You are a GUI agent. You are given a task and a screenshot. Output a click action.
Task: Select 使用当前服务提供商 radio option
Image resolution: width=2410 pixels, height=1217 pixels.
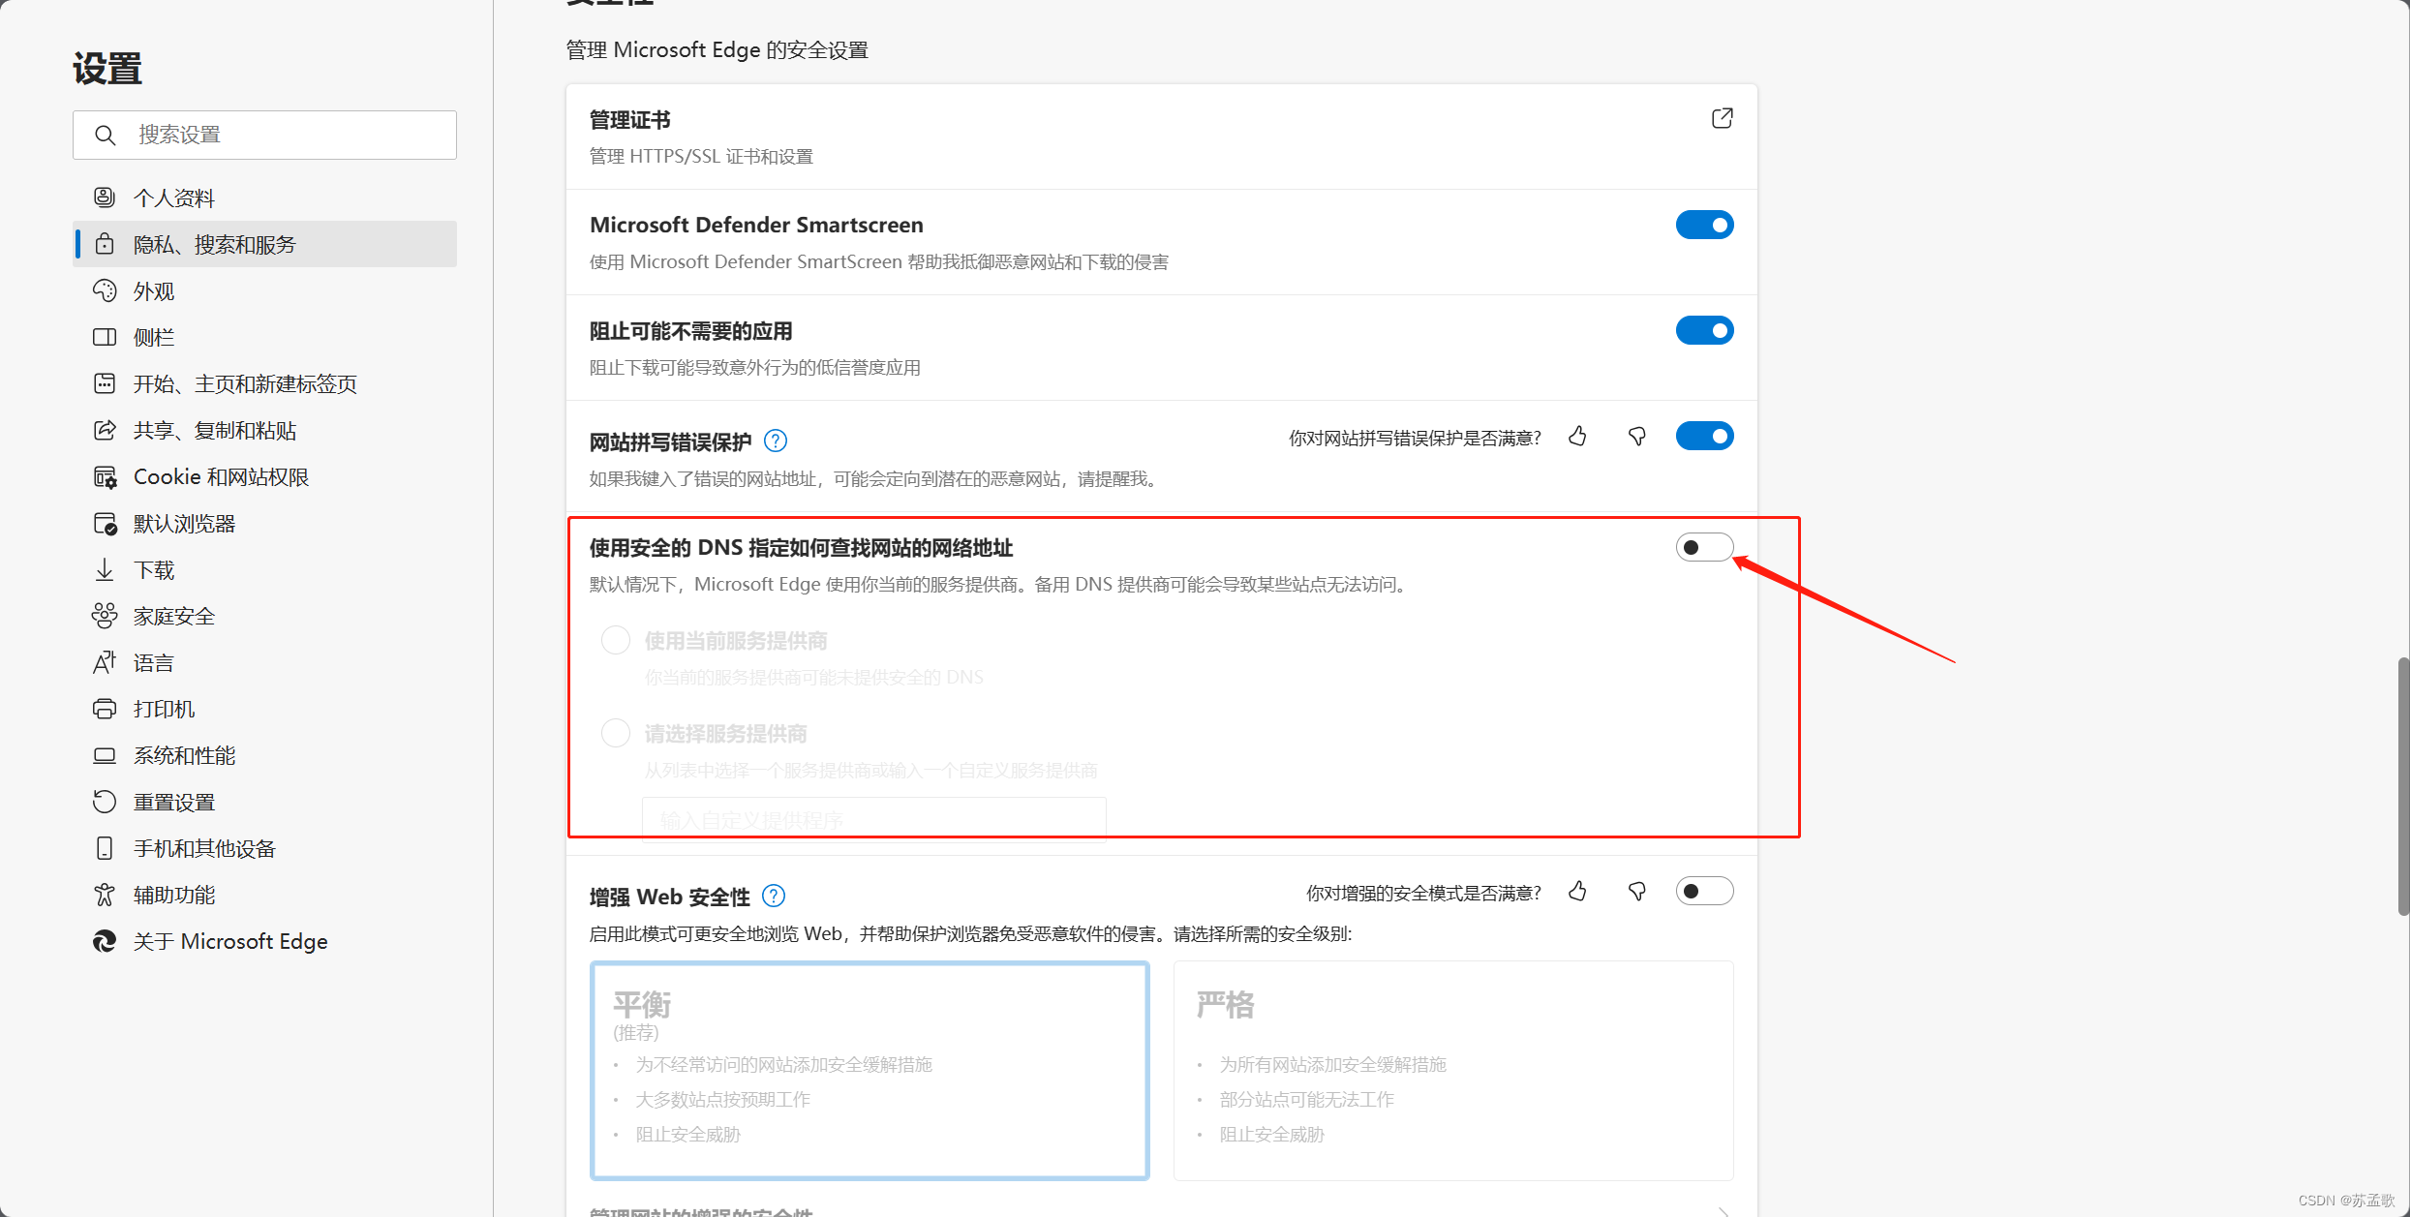click(x=616, y=641)
